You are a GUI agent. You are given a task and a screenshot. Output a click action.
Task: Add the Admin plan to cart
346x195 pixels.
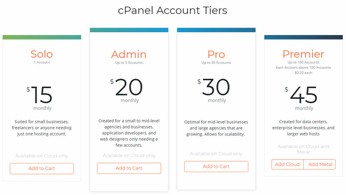coord(129,168)
